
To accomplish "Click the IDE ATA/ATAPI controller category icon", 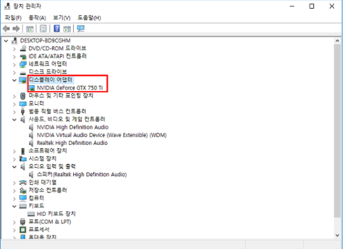I will 23,56.
